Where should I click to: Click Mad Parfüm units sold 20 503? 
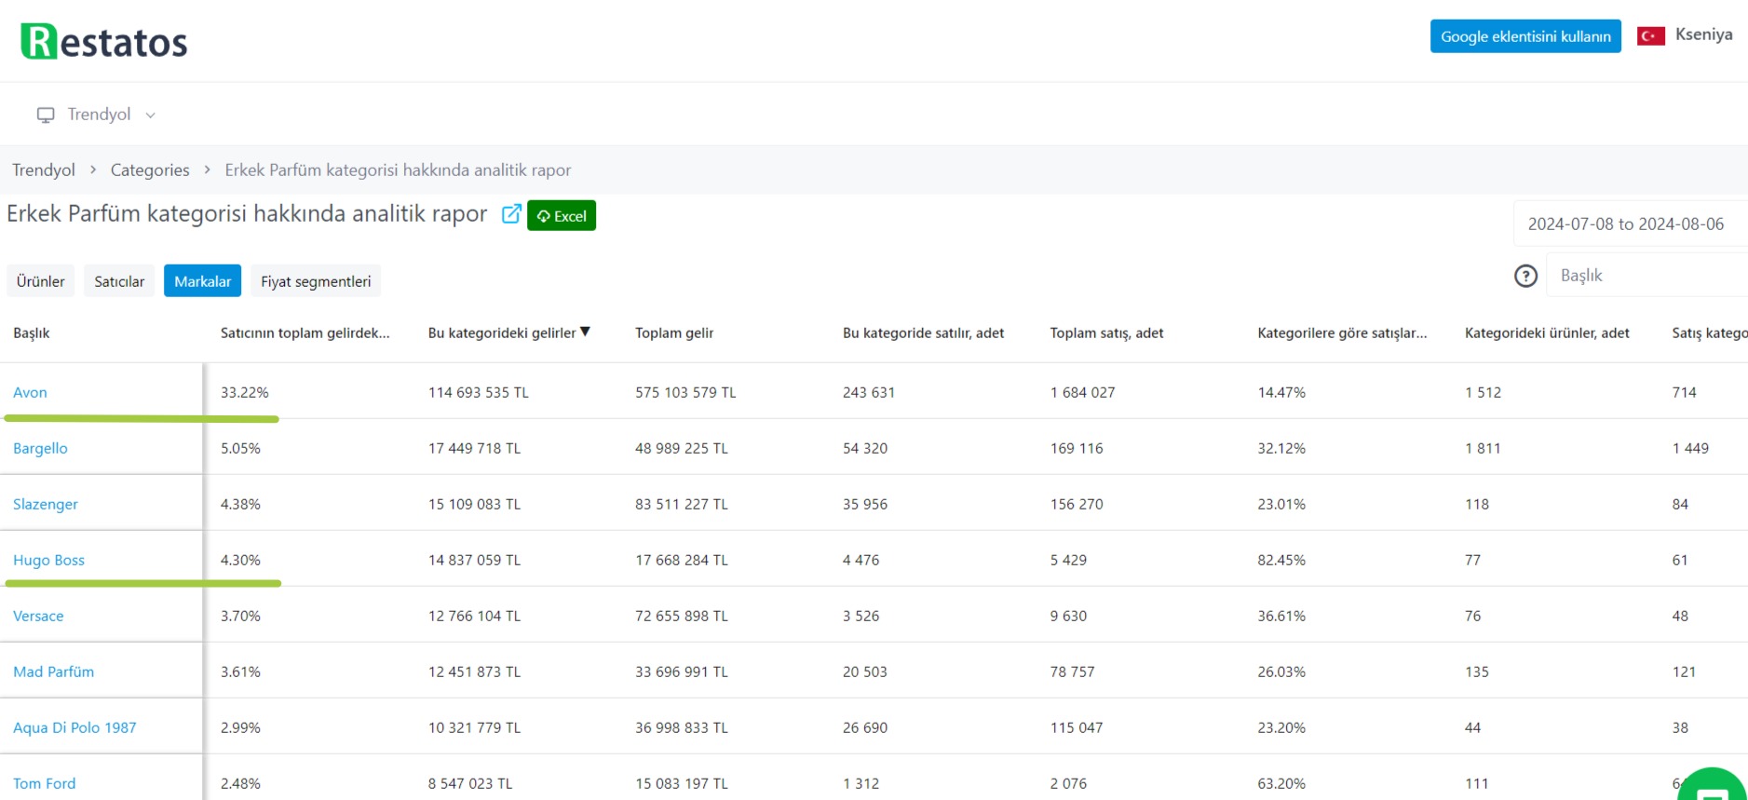click(865, 671)
